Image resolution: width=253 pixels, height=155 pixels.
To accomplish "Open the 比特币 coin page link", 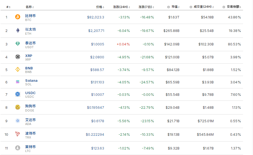I will [30, 16].
